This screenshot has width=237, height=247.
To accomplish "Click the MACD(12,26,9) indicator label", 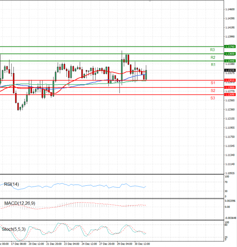I will [20, 203].
